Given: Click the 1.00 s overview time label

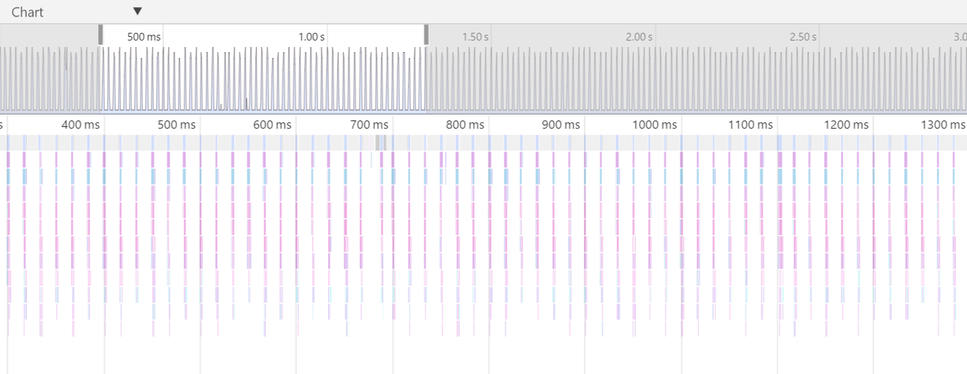Looking at the screenshot, I should (311, 37).
